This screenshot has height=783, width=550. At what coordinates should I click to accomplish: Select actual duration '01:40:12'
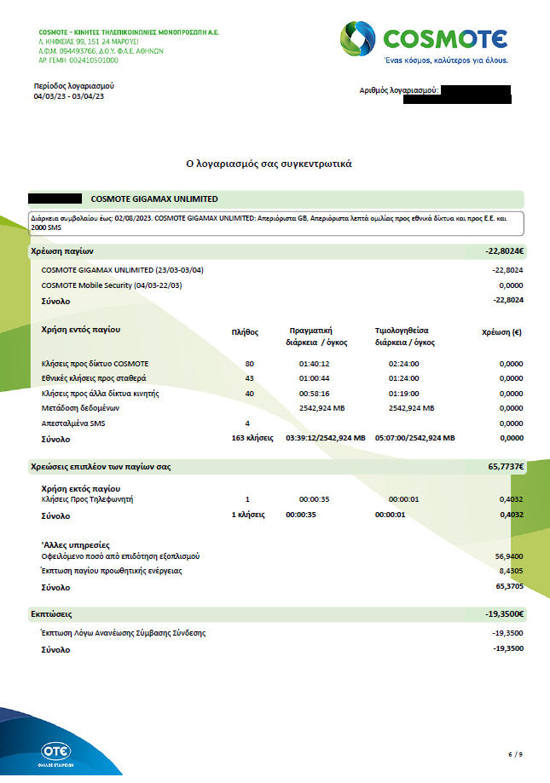314,364
